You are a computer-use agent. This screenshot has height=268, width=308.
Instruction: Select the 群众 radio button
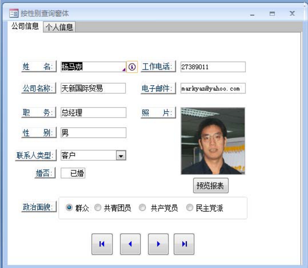click(x=69, y=208)
